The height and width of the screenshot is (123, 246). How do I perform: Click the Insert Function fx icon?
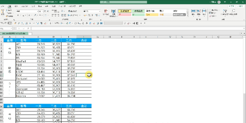[x=28, y=28]
